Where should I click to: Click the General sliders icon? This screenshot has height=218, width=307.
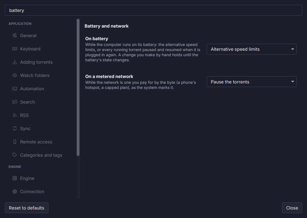click(15, 35)
